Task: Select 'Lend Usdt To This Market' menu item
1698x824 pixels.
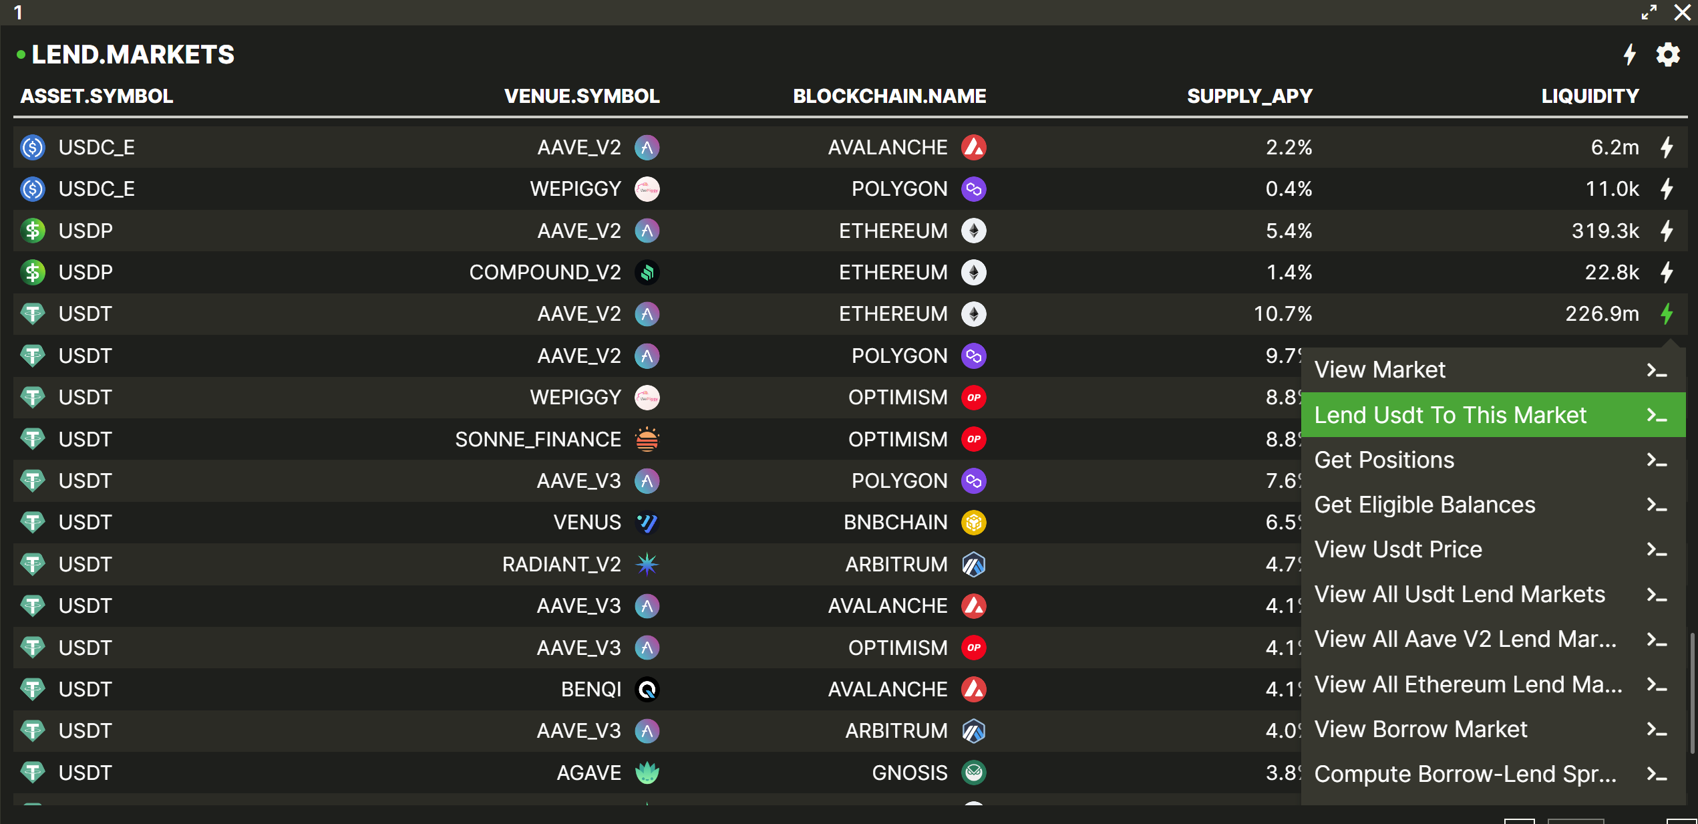Action: point(1450,415)
